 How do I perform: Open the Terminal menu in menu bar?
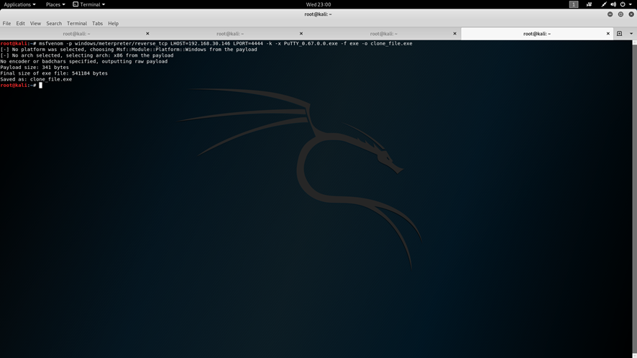77,24
